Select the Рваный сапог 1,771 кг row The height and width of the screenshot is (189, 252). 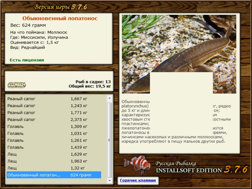54,113
